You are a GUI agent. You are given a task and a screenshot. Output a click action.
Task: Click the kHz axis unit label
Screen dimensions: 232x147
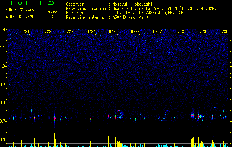click(x=3, y=30)
